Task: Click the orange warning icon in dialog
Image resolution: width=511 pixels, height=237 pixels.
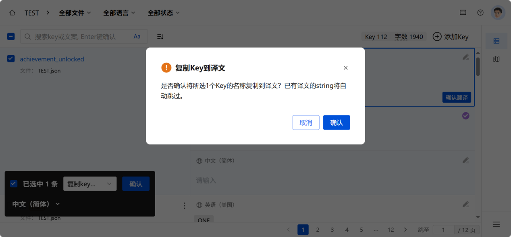Action: [166, 68]
